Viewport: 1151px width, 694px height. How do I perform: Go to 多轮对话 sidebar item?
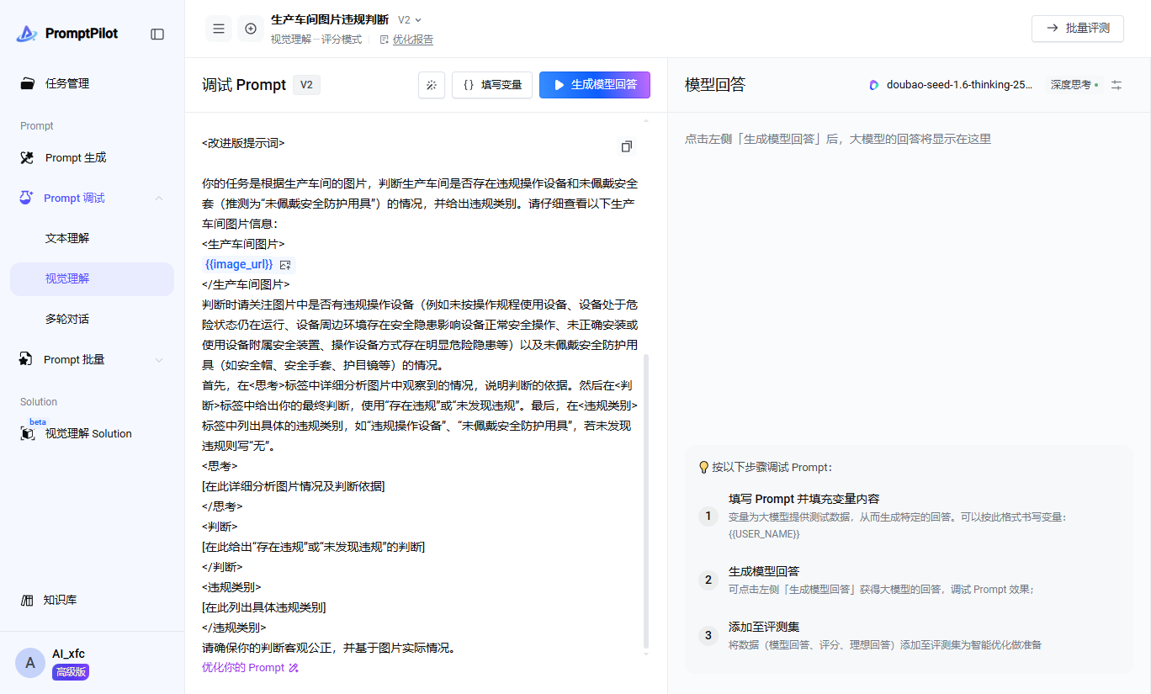pos(67,319)
